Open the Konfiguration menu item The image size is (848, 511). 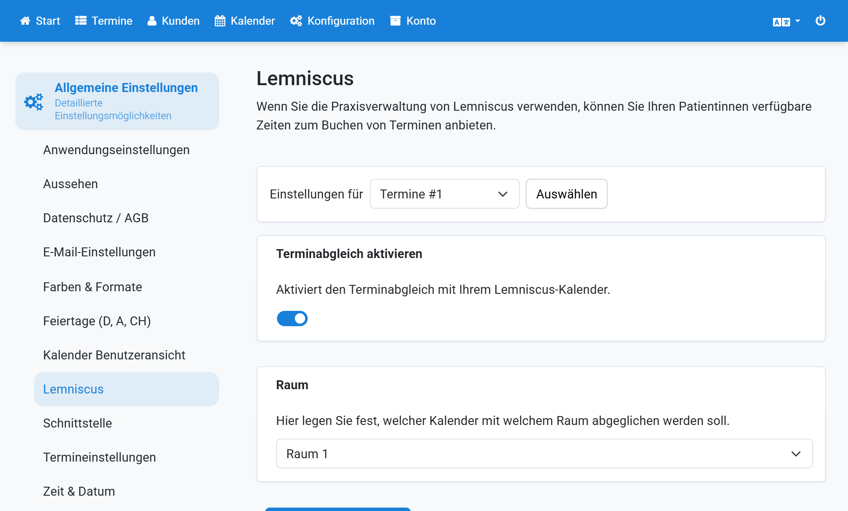(332, 21)
